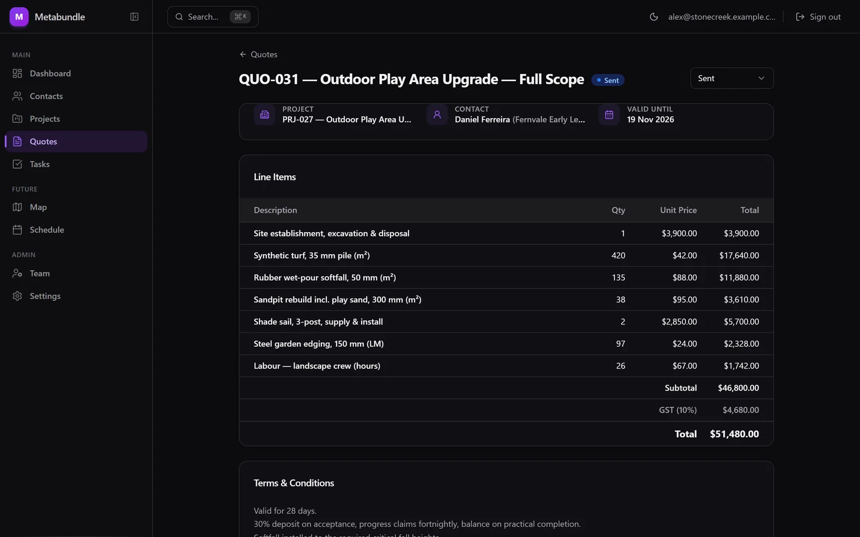Click the GST $4,680.00 value
Image resolution: width=860 pixels, height=537 pixels.
pos(741,410)
